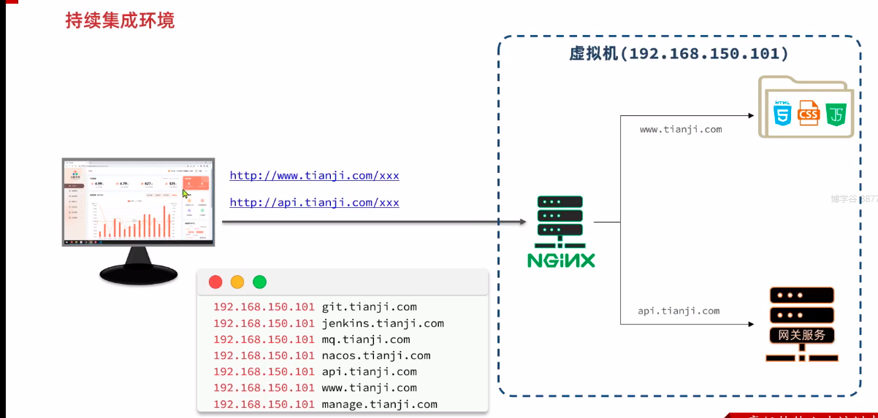
Task: Open the http://www.tianji.com/xxx link
Action: point(314,176)
